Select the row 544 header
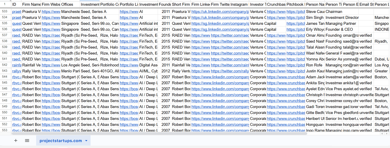 click(4, 77)
